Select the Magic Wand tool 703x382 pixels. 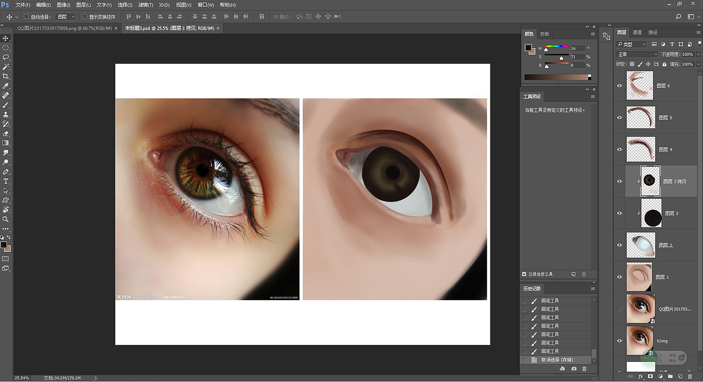tap(6, 67)
